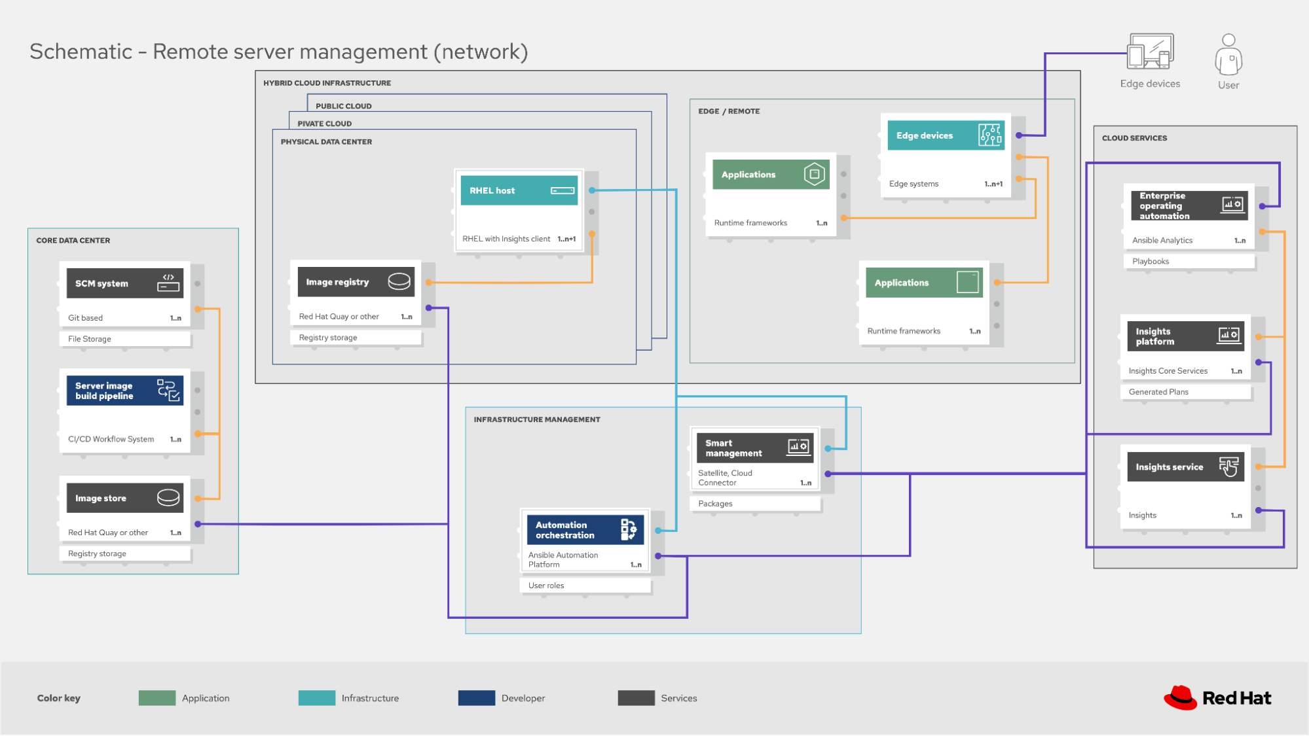Click the SCM system code icon
Viewport: 1309px width, 736px height.
(x=168, y=283)
